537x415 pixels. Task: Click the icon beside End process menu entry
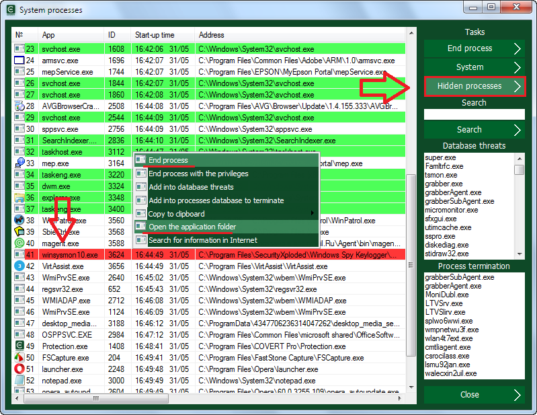click(140, 159)
